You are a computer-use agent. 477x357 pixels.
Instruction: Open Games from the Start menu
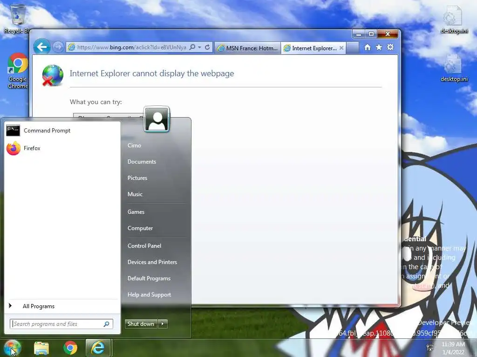point(136,212)
